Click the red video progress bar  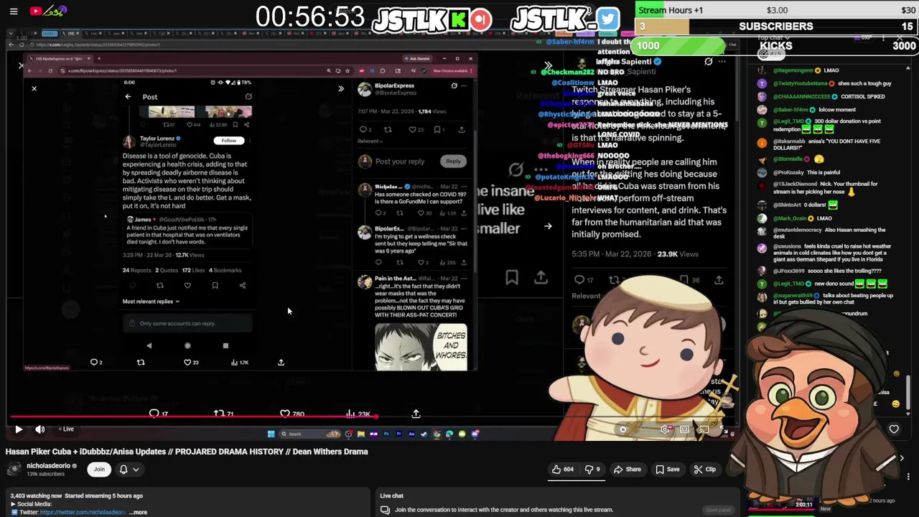tap(192, 416)
